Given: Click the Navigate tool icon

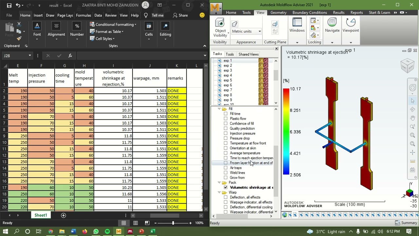Looking at the screenshot, I should [x=332, y=26].
